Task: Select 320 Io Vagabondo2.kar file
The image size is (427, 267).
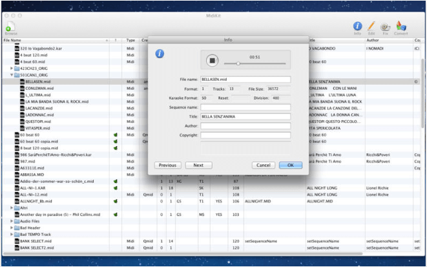Action: tap(41, 48)
